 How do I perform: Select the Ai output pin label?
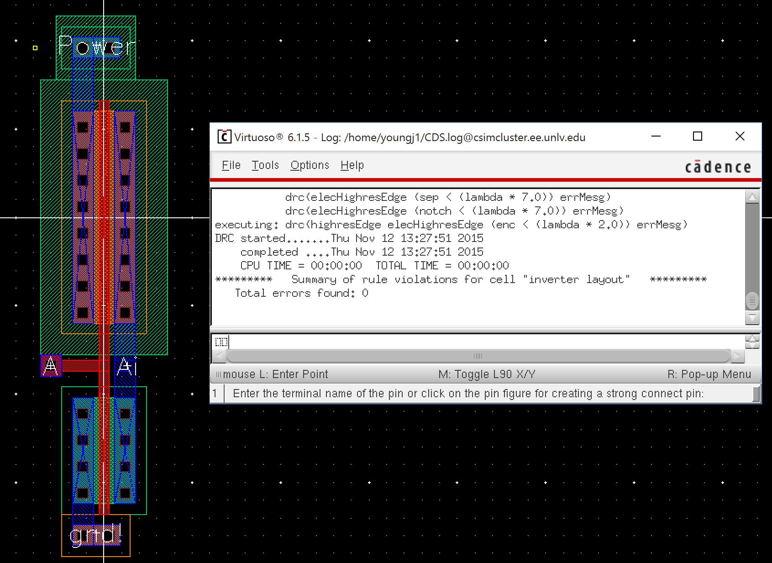pyautogui.click(x=126, y=367)
